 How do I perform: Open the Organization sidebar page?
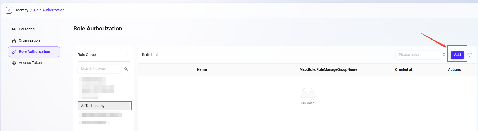[x=29, y=40]
